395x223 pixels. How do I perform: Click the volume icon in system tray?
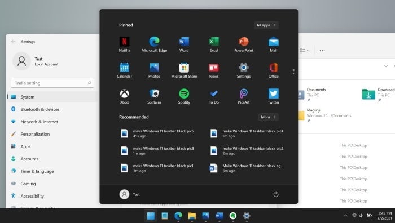(361, 216)
